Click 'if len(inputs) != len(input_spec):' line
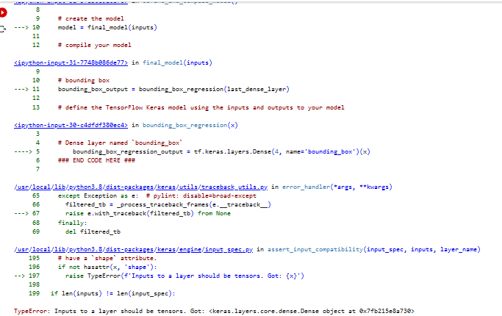Viewport: 502px width, 316px height. click(112, 294)
